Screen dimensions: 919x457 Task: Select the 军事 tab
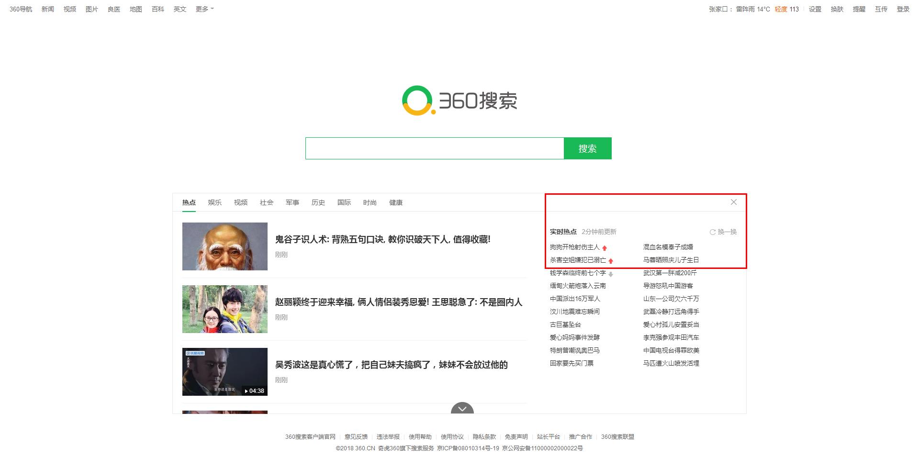[x=292, y=202]
